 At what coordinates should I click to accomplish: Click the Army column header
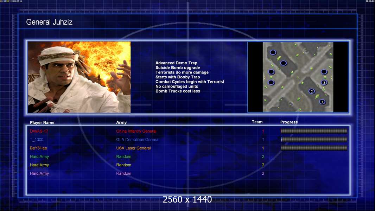[121, 122]
